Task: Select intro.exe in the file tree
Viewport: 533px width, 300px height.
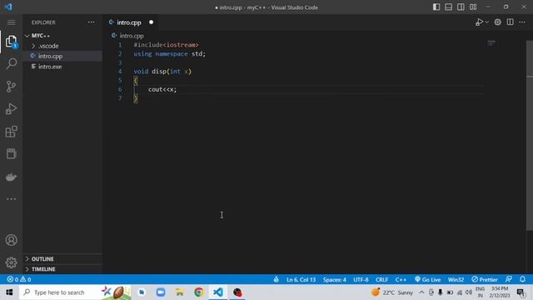Action: (62, 67)
